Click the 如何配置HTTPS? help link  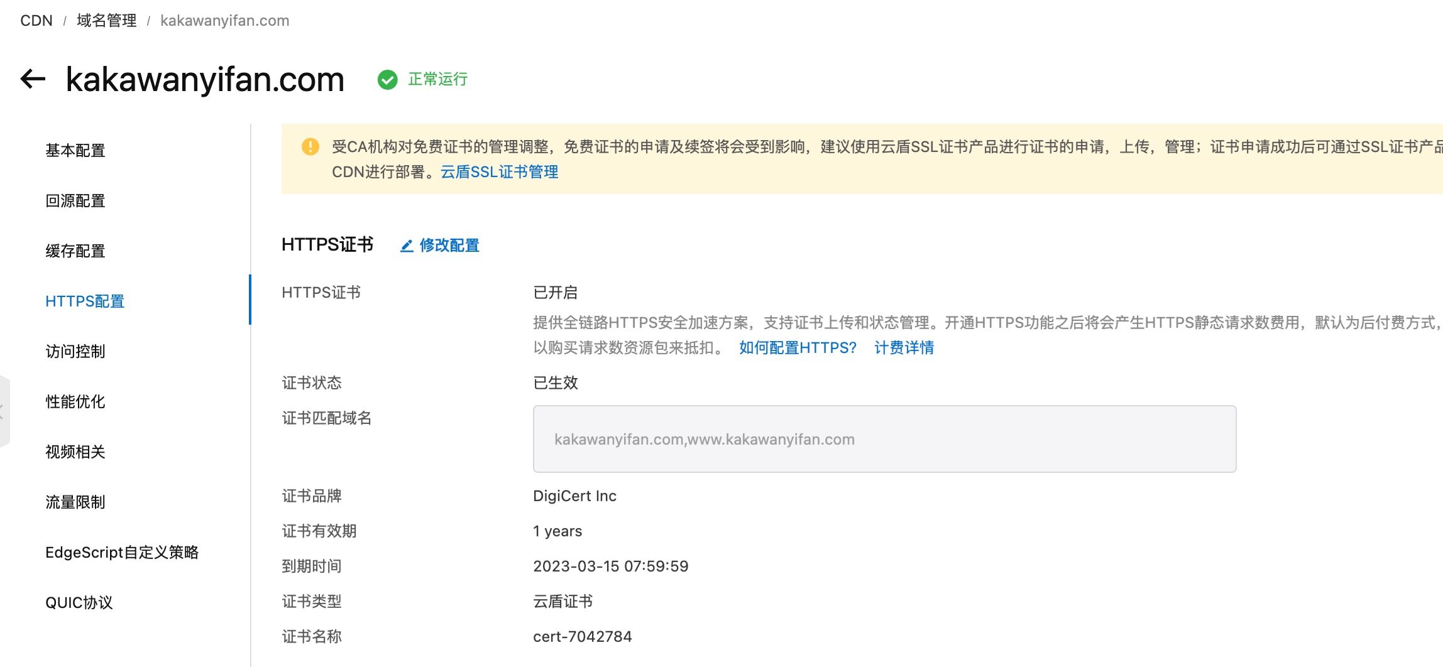coord(796,347)
